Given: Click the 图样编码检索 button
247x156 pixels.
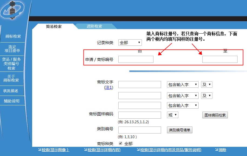Looking at the screenshot, I should [214, 115].
